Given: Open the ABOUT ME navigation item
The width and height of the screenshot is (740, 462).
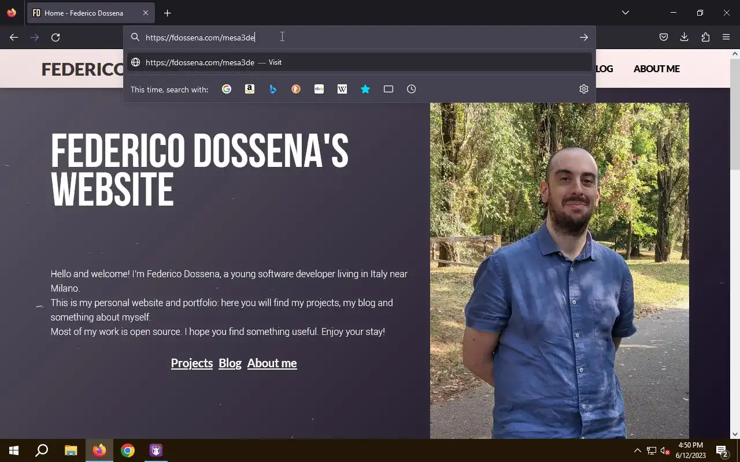Looking at the screenshot, I should point(656,69).
